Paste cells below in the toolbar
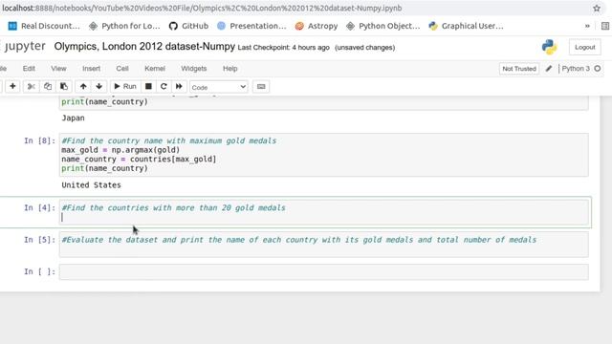Viewport: 612px width, 344px height. coord(64,87)
